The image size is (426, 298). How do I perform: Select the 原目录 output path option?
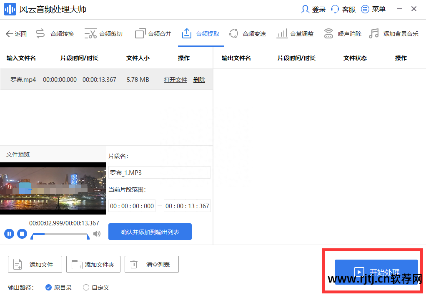point(48,287)
